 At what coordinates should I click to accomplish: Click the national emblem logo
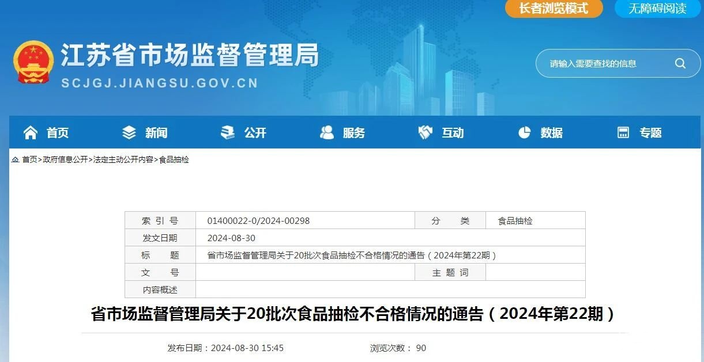pyautogui.click(x=33, y=62)
